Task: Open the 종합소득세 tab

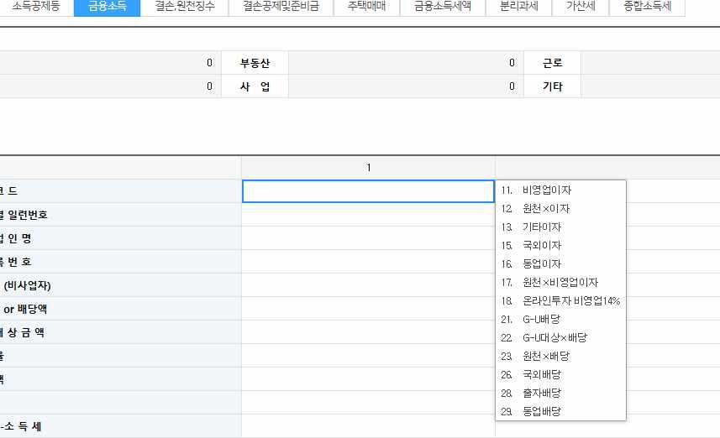Action: [647, 7]
